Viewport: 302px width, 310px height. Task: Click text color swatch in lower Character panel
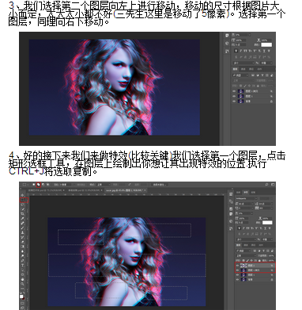click(x=267, y=223)
